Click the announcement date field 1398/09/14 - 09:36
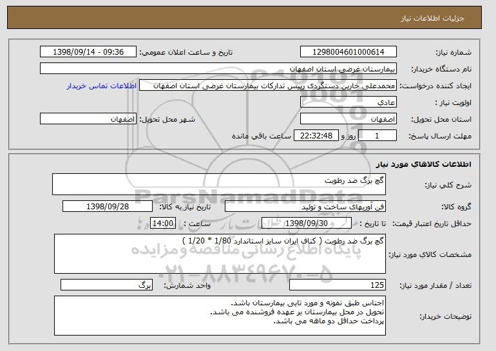 [88, 52]
